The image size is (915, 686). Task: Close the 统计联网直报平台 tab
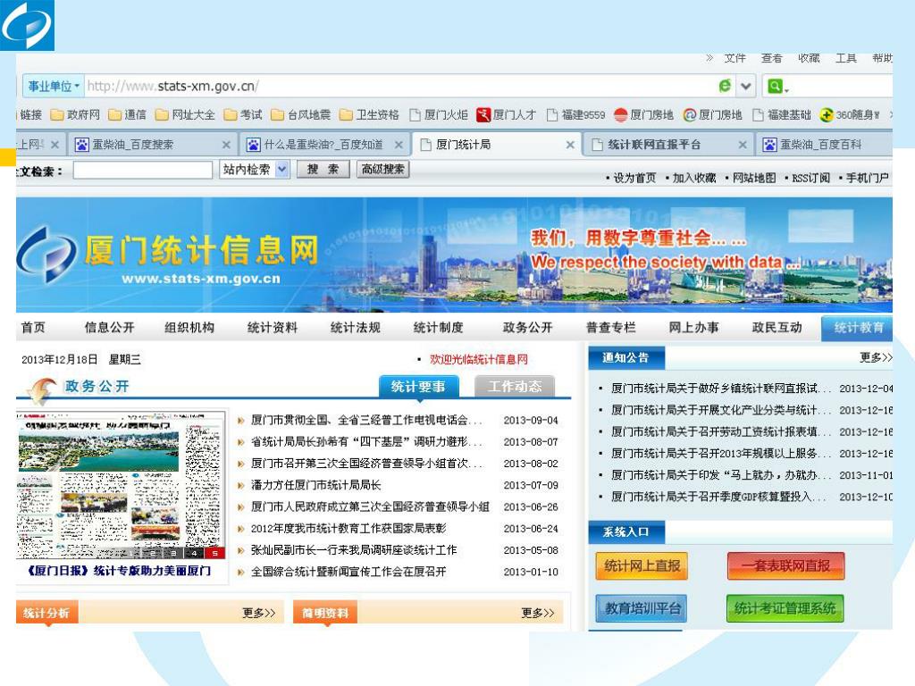[x=743, y=145]
